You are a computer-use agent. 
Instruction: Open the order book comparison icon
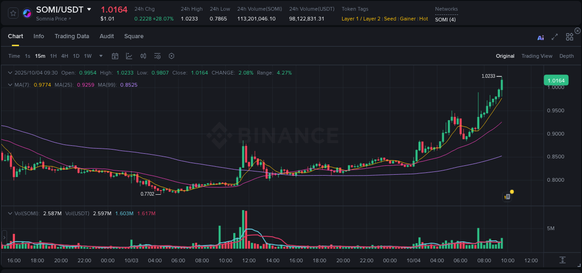point(143,56)
